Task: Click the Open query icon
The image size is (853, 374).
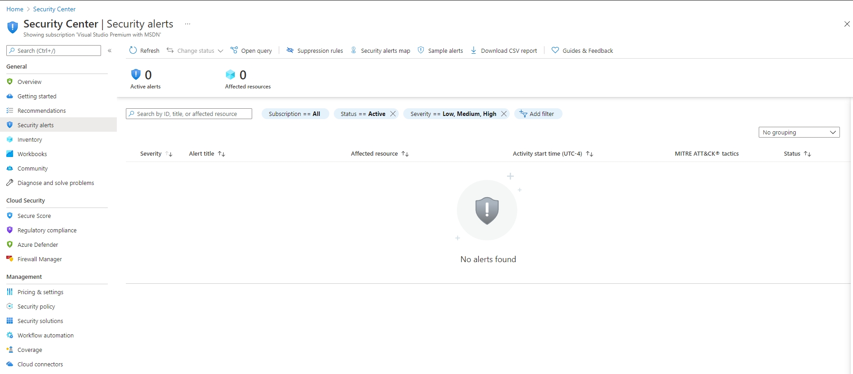Action: [x=234, y=51]
